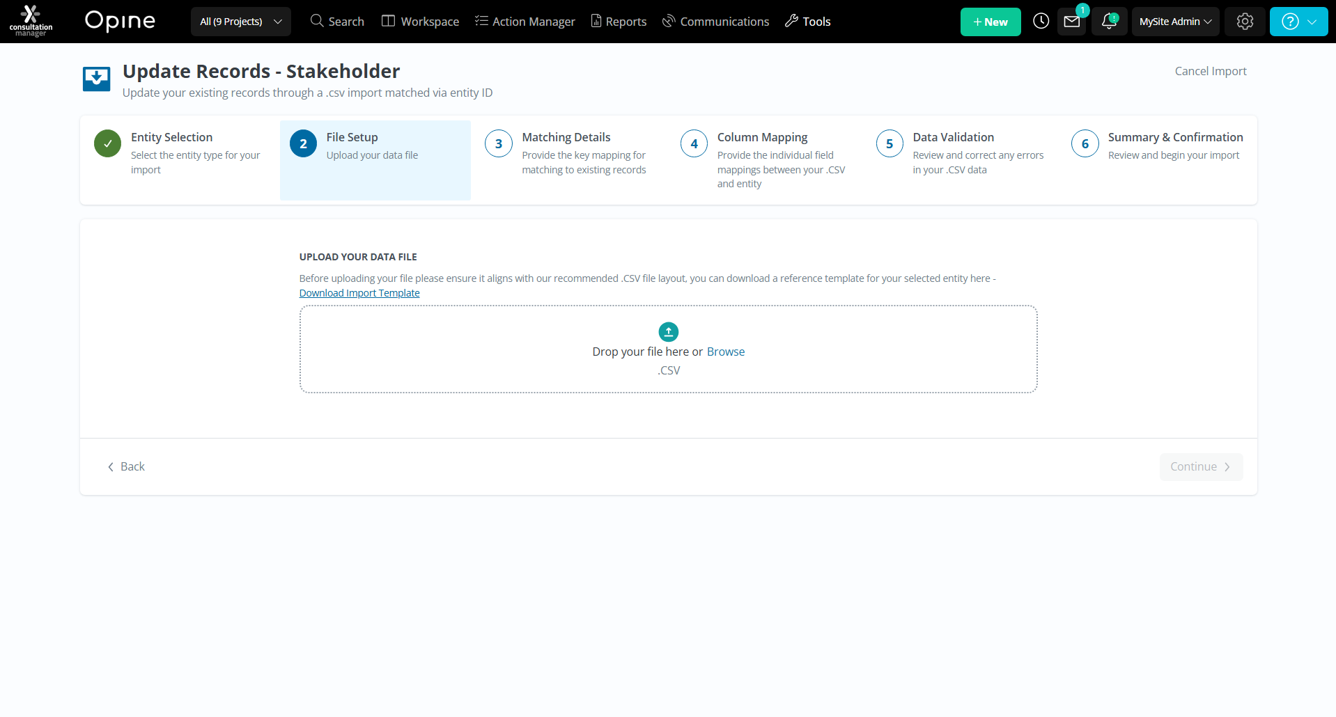1336x717 pixels.
Task: Open the Workspace menu
Action: point(421,22)
